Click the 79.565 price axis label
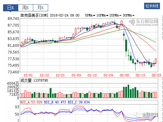Viewport: 163px width, 122px height. click(x=13, y=52)
